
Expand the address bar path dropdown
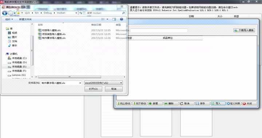tap(76, 13)
